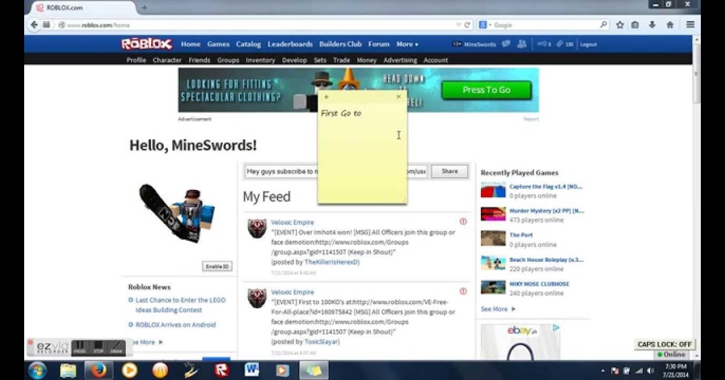This screenshot has width=725, height=380.
Task: Switch to Firefox in the taskbar
Action: click(99, 370)
